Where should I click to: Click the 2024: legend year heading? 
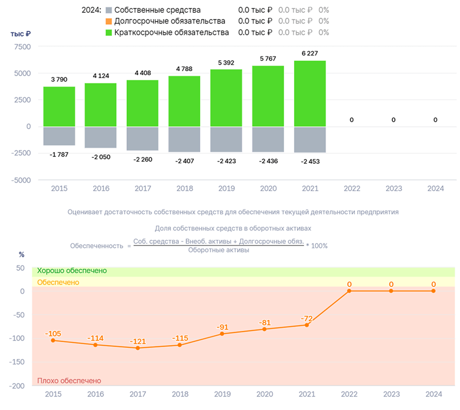(x=91, y=10)
